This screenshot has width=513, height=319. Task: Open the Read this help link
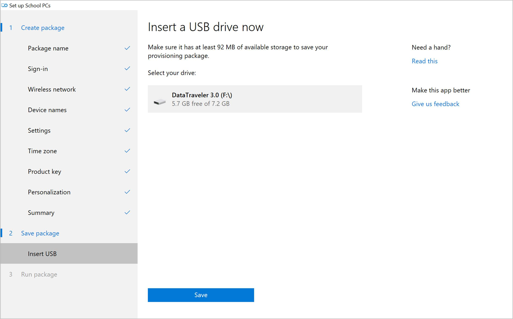(x=424, y=61)
